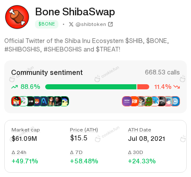Click the Price (ATH) label
Viewport: 191px width, 177px height.
(84, 130)
